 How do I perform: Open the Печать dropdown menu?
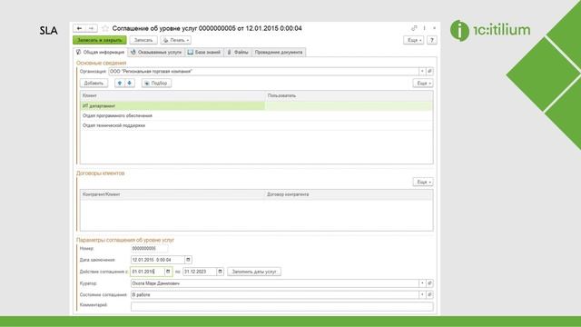click(176, 40)
